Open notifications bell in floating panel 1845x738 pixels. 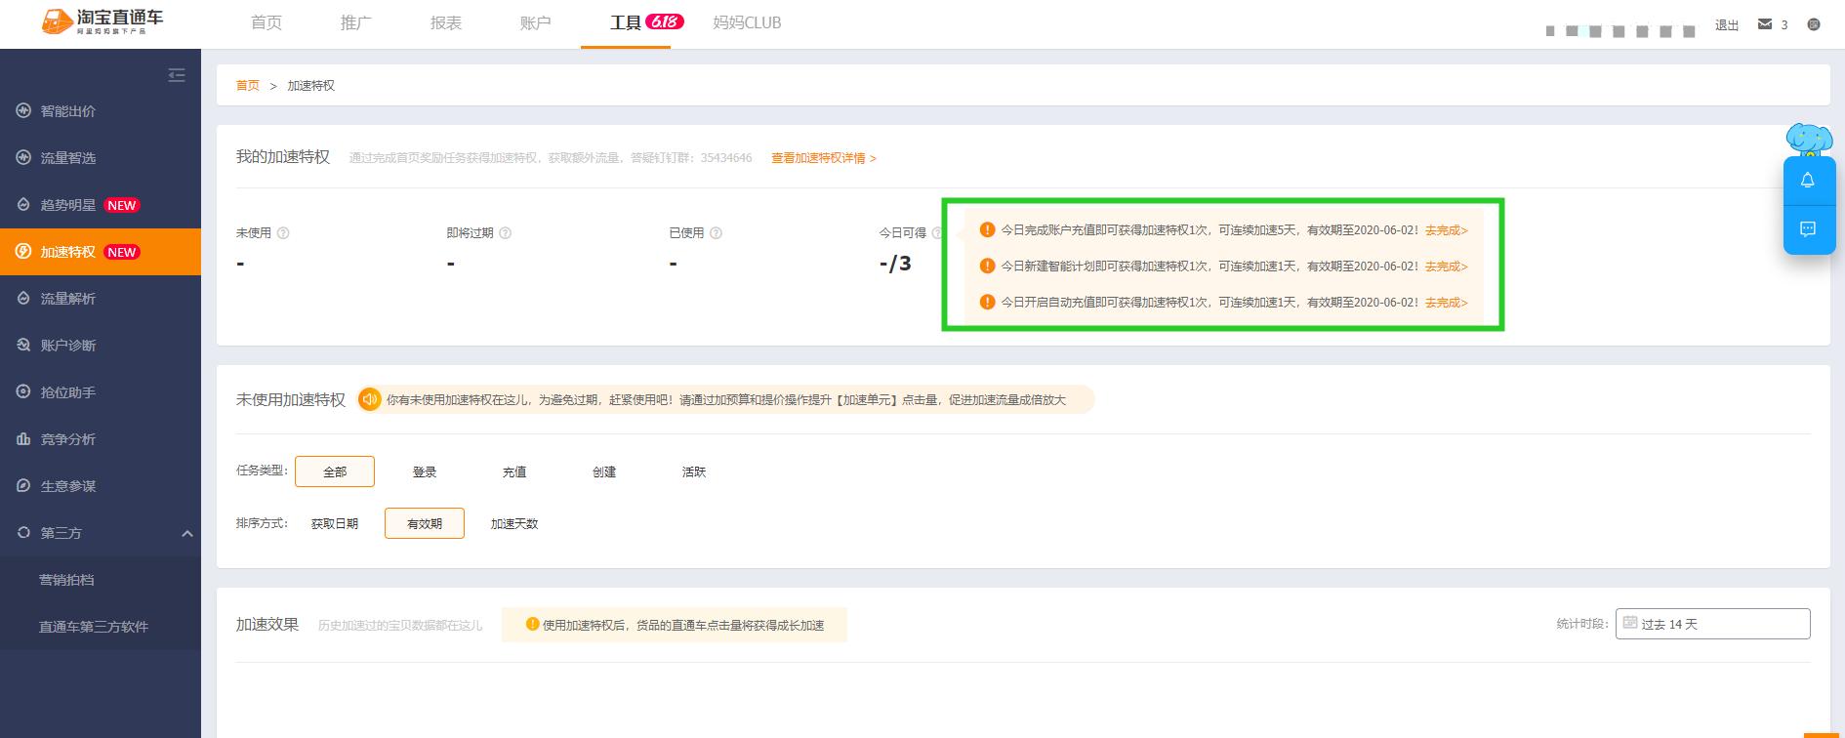(1808, 181)
